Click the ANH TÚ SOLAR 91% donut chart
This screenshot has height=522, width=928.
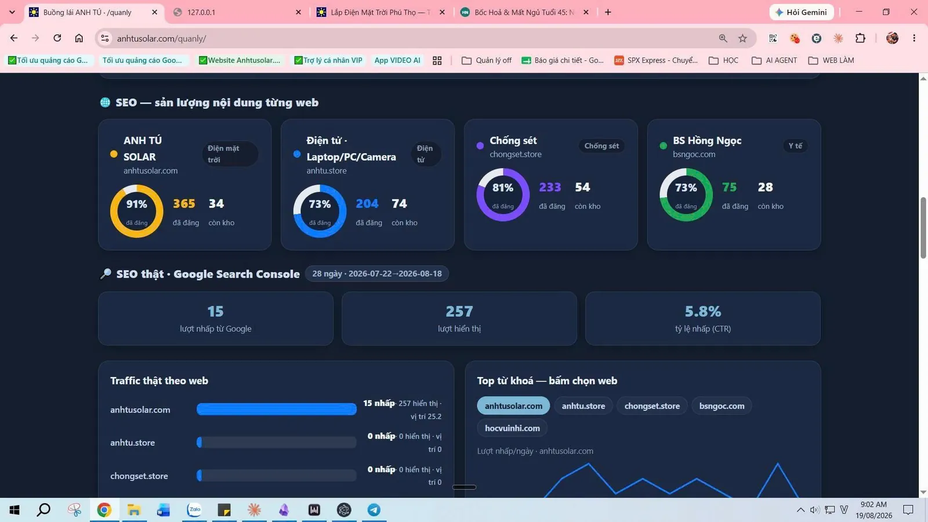pos(137,211)
